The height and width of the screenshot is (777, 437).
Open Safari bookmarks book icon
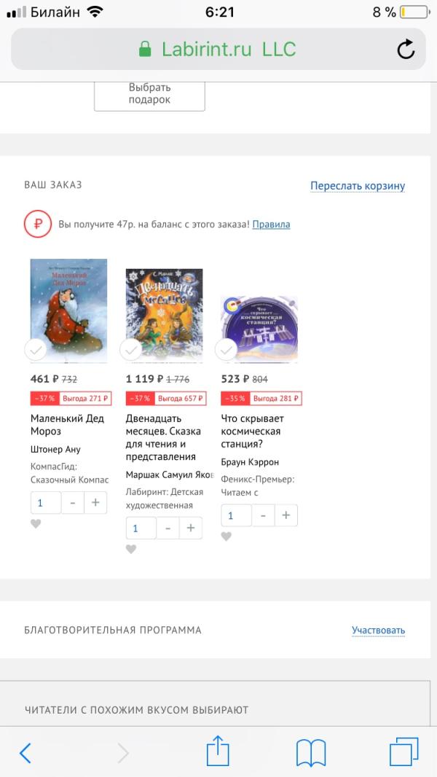[311, 753]
